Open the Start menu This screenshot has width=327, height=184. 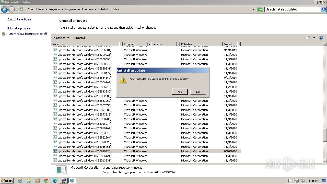click(x=7, y=180)
